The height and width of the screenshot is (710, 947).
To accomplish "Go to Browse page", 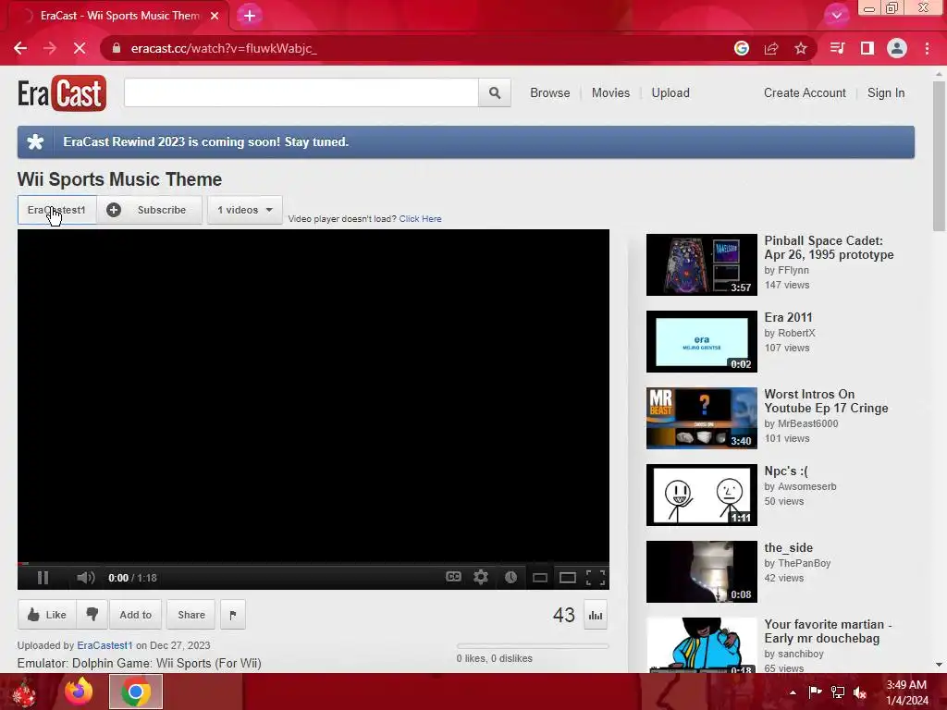I will pyautogui.click(x=550, y=93).
